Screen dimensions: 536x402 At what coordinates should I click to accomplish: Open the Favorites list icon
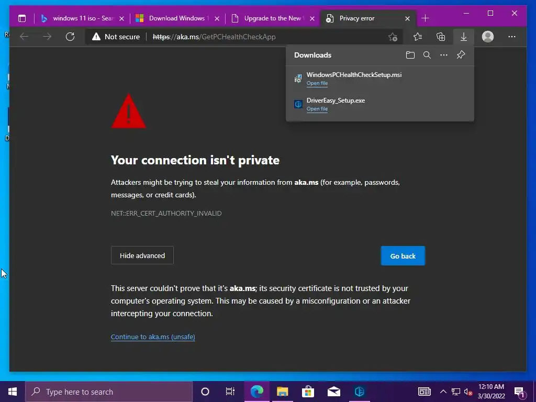point(417,37)
